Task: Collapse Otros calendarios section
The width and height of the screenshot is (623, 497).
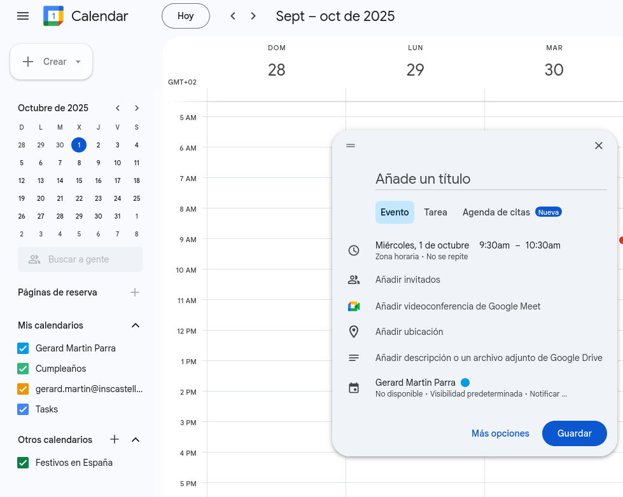Action: click(x=135, y=440)
